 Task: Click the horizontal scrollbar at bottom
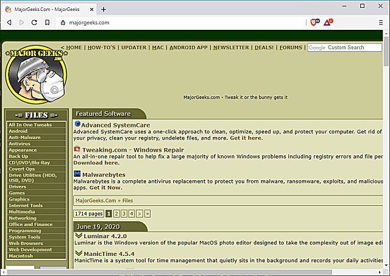click(x=183, y=272)
